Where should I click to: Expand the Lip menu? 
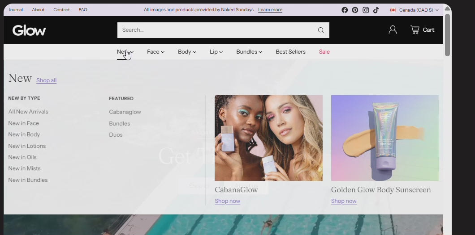tap(216, 52)
